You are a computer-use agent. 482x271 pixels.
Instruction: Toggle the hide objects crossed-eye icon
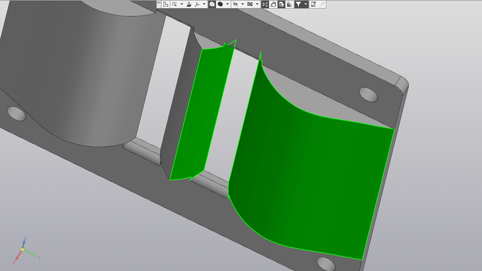point(235,4)
